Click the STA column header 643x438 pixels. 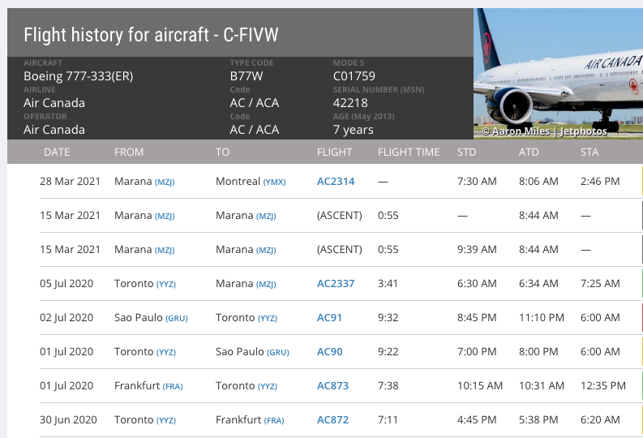590,152
